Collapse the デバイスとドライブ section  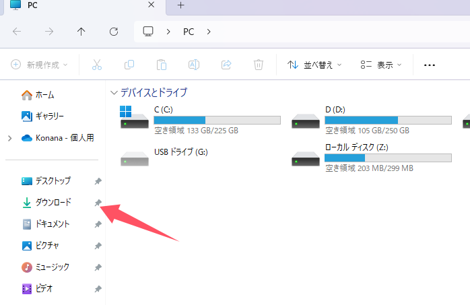pos(114,93)
